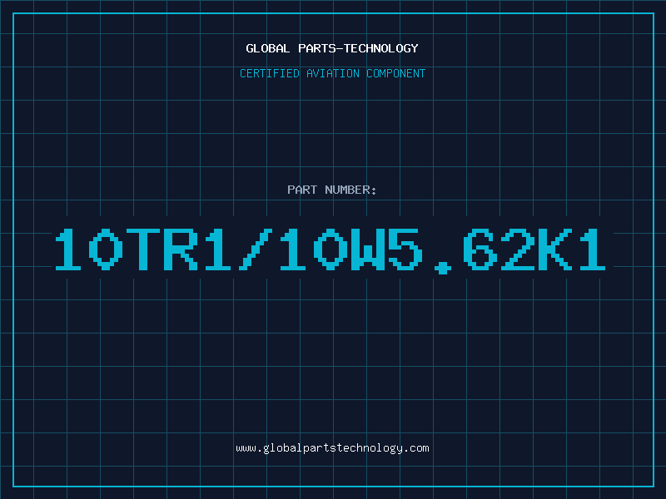
Task: Click the word PARTS in the title
Action: [317, 48]
